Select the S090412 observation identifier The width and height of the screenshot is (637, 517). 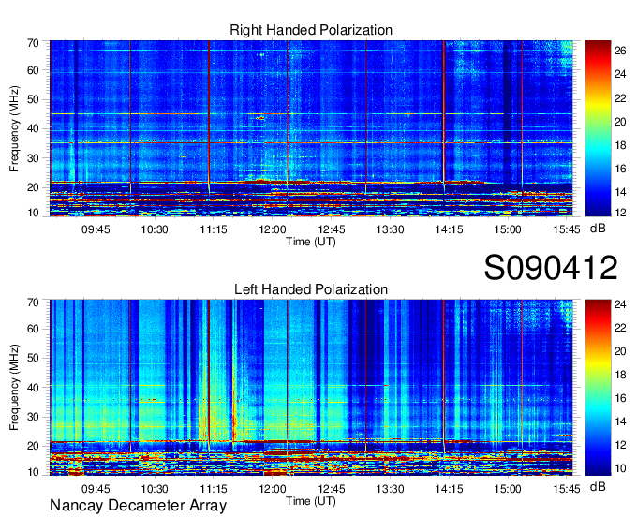tap(551, 268)
